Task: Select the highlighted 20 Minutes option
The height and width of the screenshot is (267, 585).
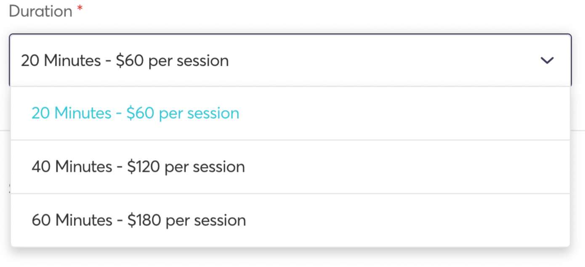Action: 136,113
